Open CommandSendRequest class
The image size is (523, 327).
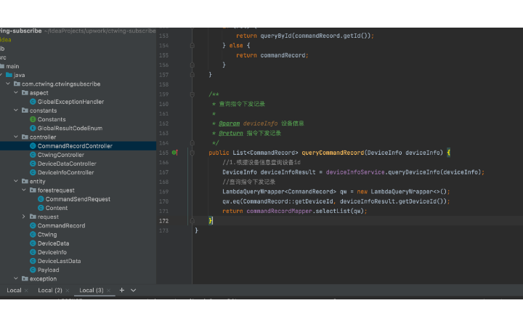coord(78,199)
